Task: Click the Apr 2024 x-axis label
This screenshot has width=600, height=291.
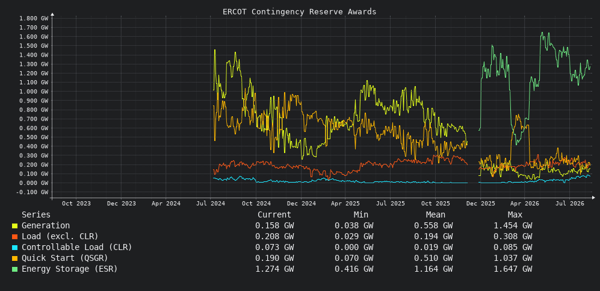Action: click(x=166, y=204)
